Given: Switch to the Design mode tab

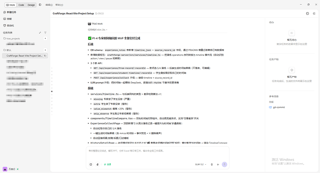Looking at the screenshot, I should coord(31,5).
